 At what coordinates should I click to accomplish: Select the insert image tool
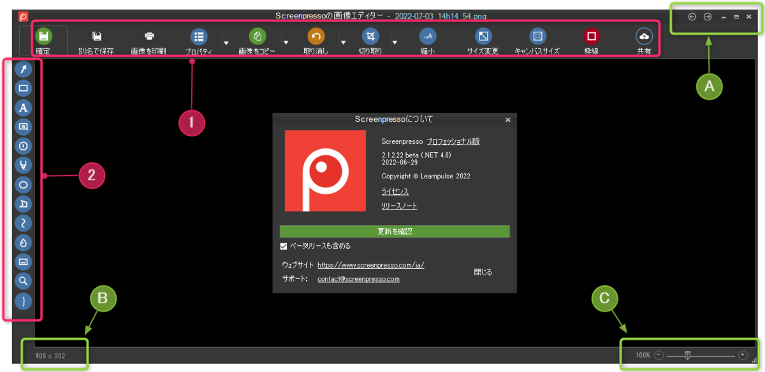pos(24,262)
